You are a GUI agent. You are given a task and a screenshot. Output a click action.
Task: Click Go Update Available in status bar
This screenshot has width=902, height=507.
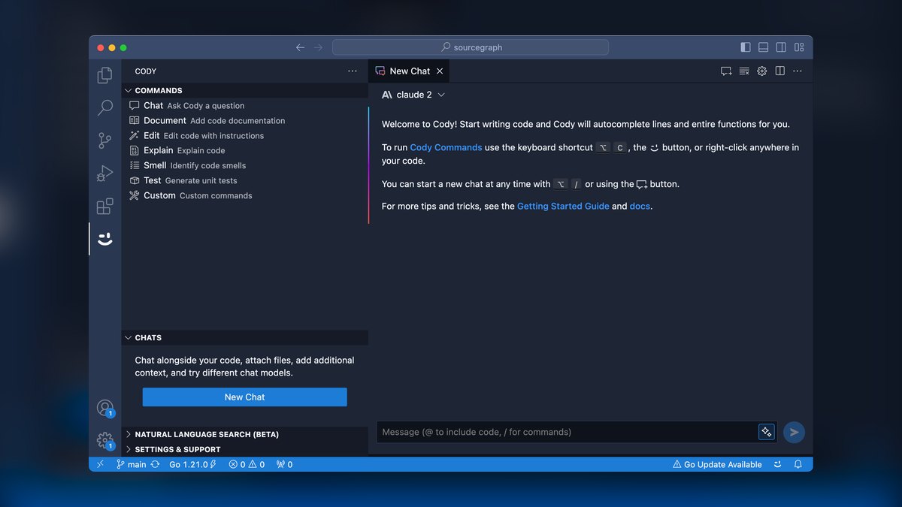click(717, 464)
